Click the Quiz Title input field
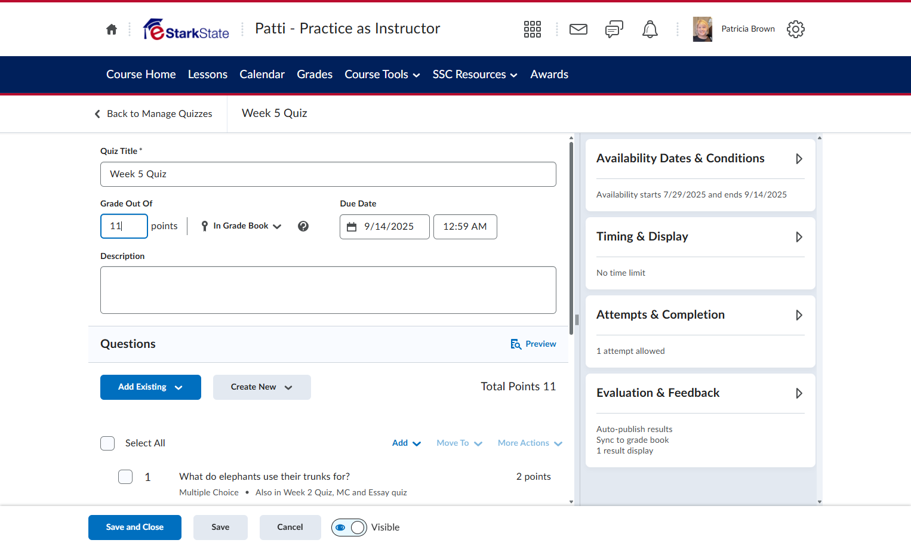Screen dimensions: 911x549 [x=328, y=174]
